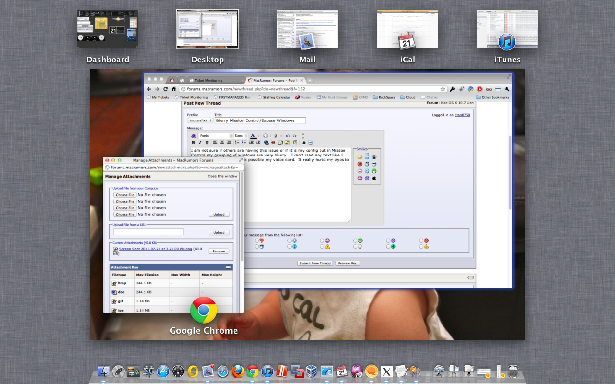The width and height of the screenshot is (615, 384).
Task: Select the thumbs up post icon radio
Action: click(x=421, y=246)
